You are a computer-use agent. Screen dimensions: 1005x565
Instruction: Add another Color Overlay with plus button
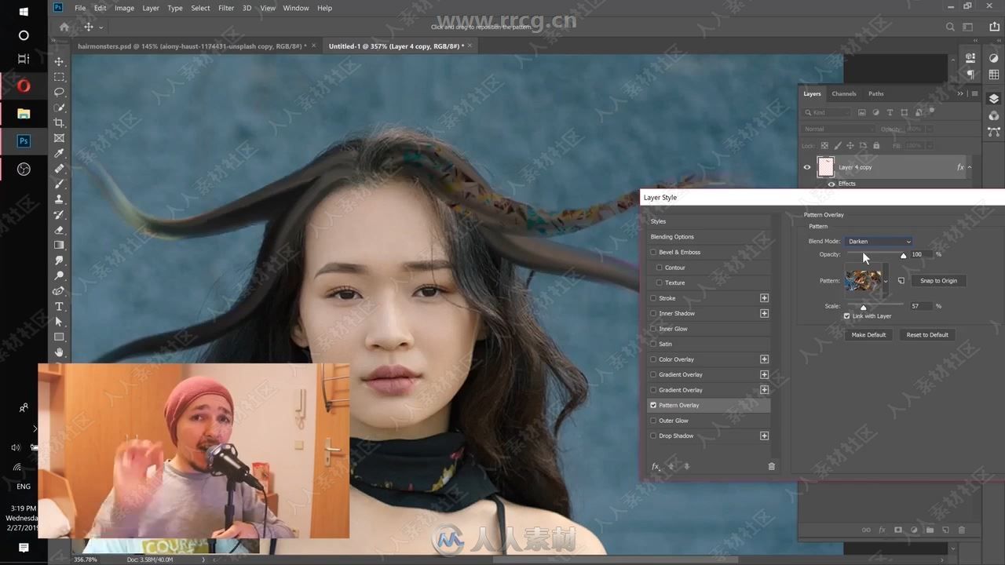pyautogui.click(x=764, y=359)
